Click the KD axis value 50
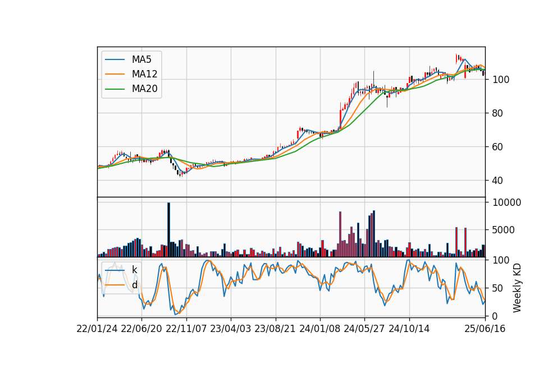This screenshot has width=539, height=387. point(498,288)
